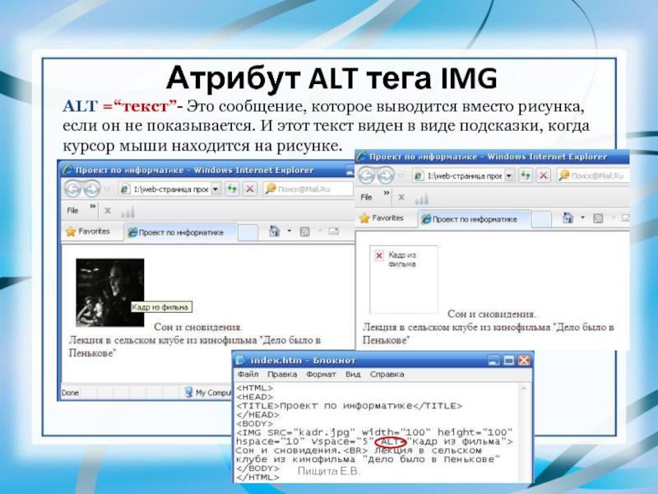Image resolution: width=658 pixels, height=494 pixels.
Task: Click green Refresh icon in right IE window
Action: (x=526, y=175)
